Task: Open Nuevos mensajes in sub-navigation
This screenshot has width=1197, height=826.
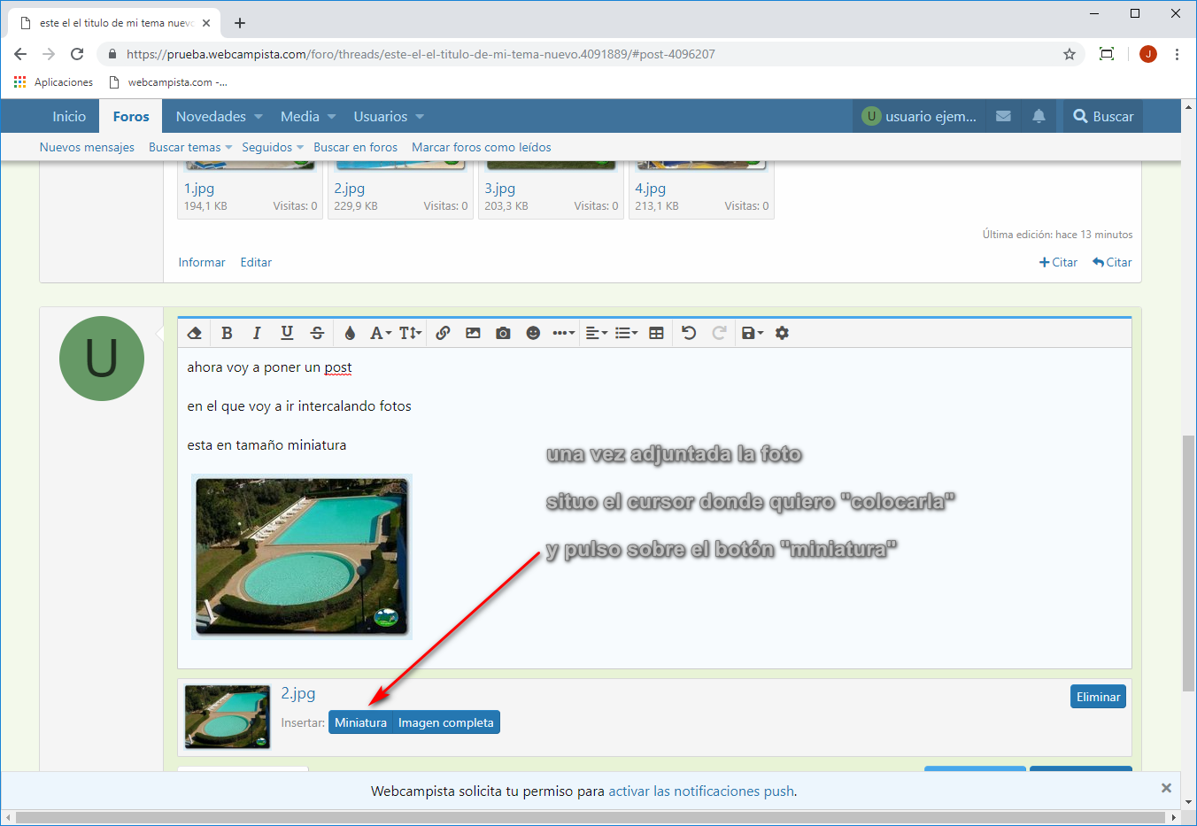Action: pyautogui.click(x=87, y=147)
